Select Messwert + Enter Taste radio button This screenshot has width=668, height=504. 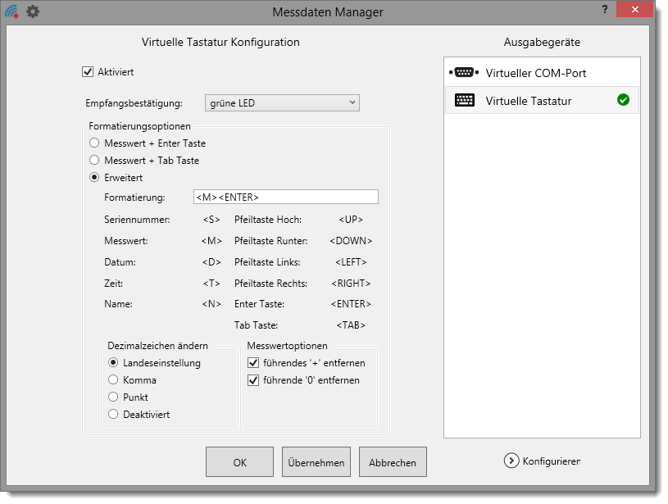95,143
